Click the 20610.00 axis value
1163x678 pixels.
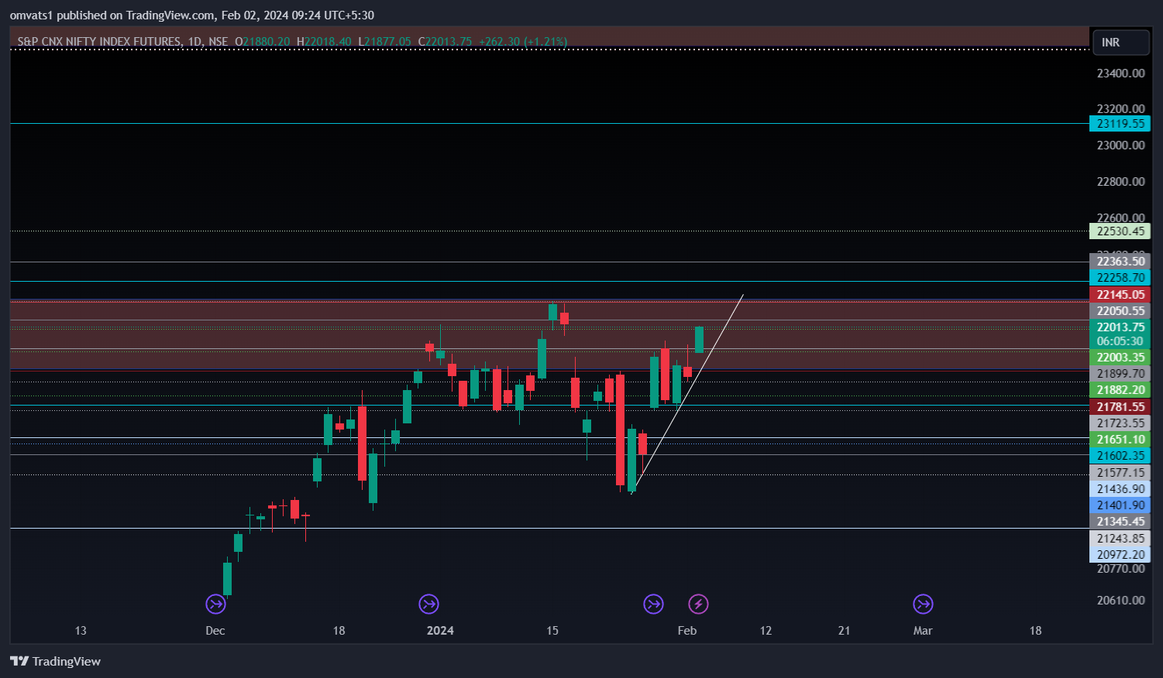[x=1120, y=601]
